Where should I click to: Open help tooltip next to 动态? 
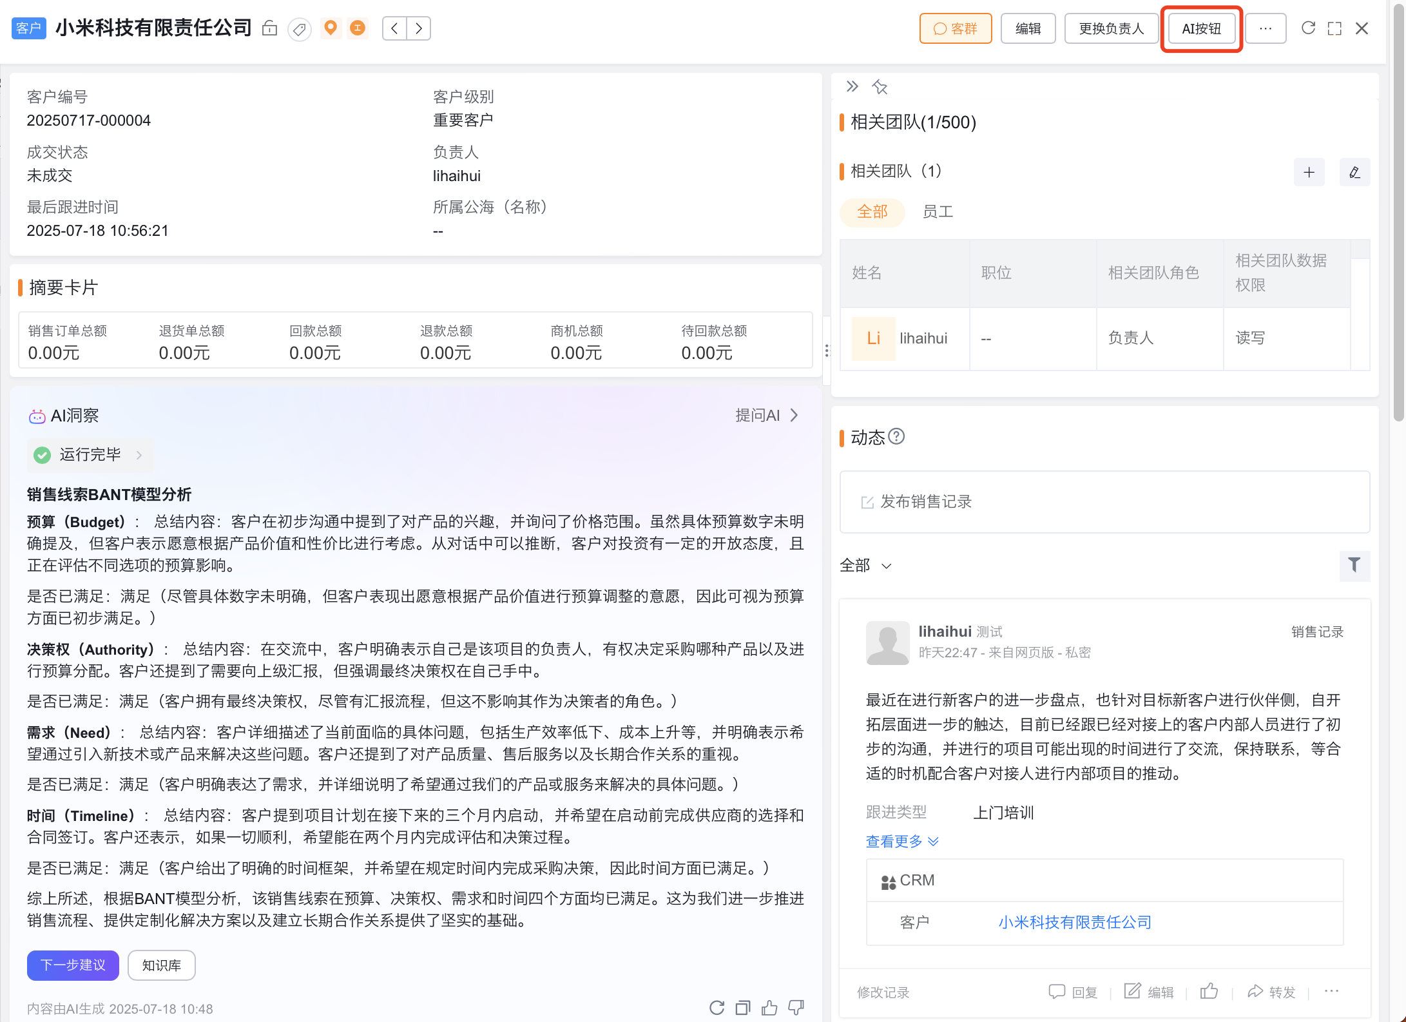(x=896, y=437)
